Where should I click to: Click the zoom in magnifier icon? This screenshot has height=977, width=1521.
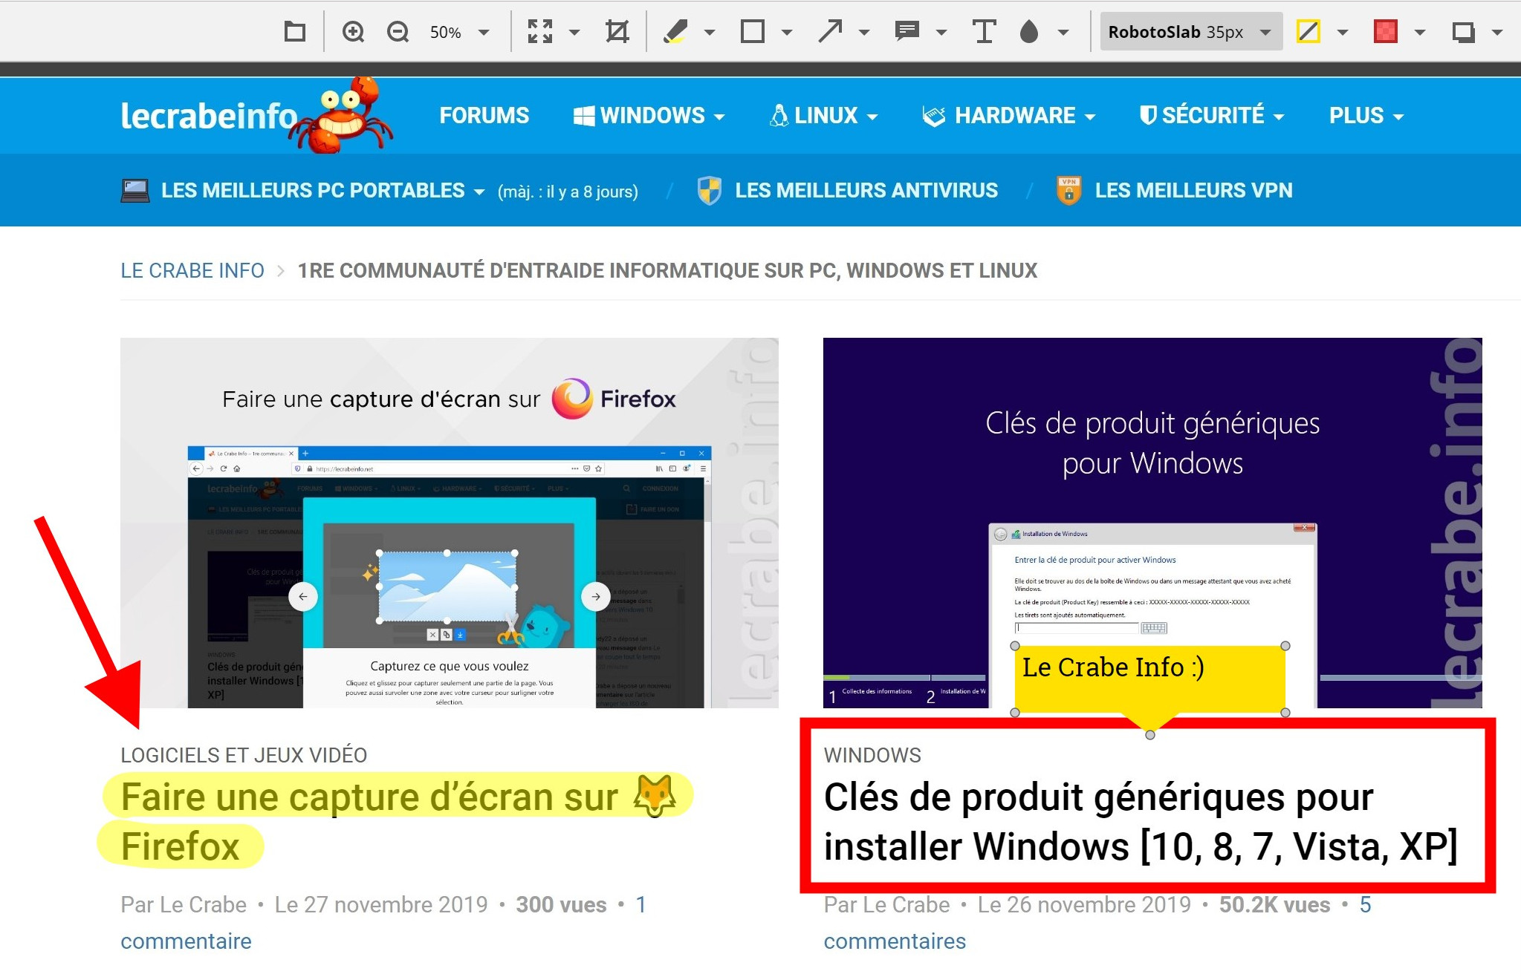[x=353, y=32]
